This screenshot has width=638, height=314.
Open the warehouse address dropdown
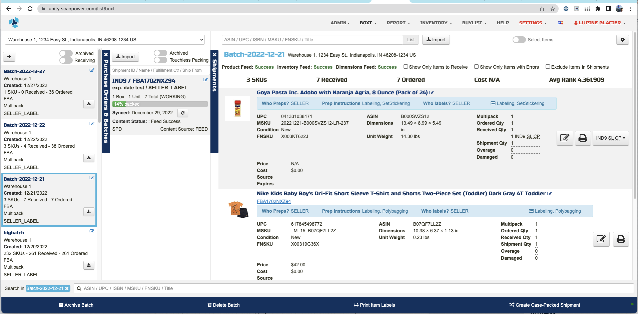[x=105, y=40]
